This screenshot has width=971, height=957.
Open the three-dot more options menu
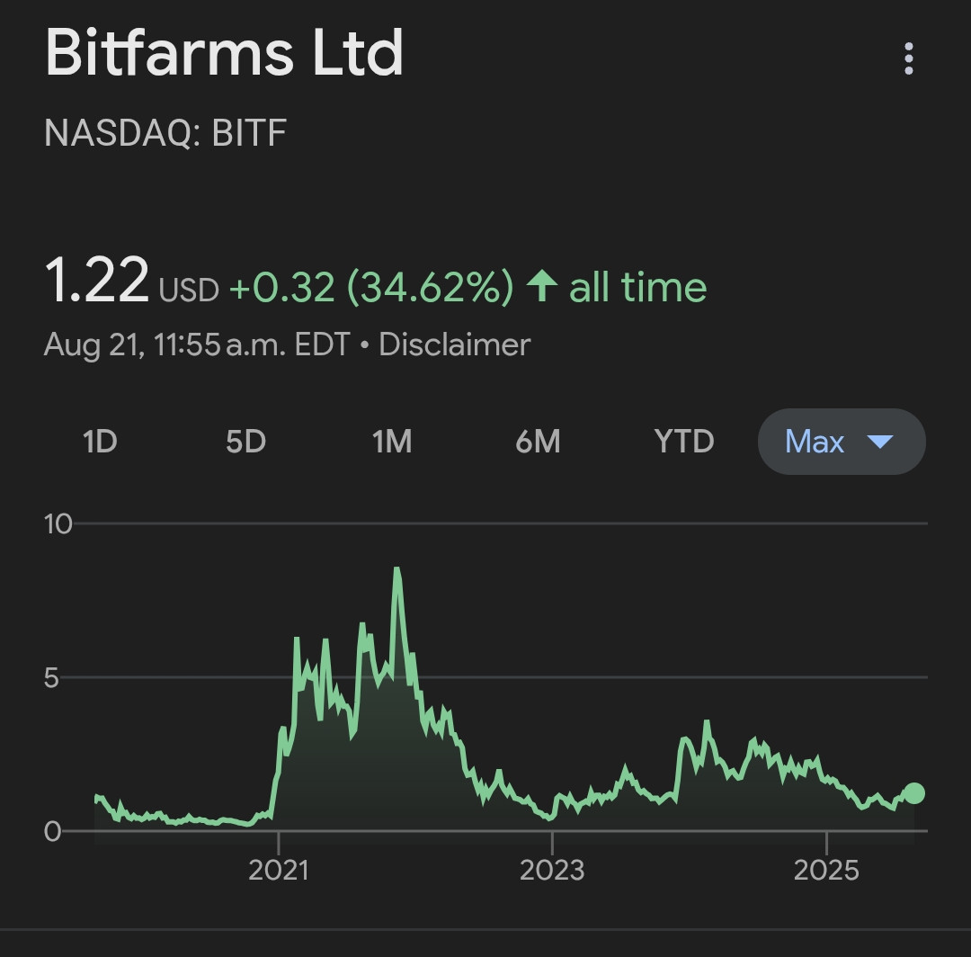[909, 58]
